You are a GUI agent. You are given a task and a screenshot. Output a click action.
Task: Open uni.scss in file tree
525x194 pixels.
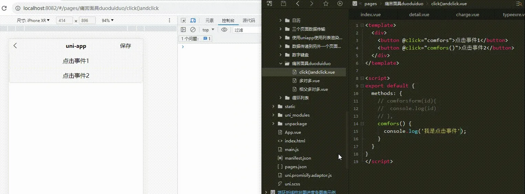point(292,184)
